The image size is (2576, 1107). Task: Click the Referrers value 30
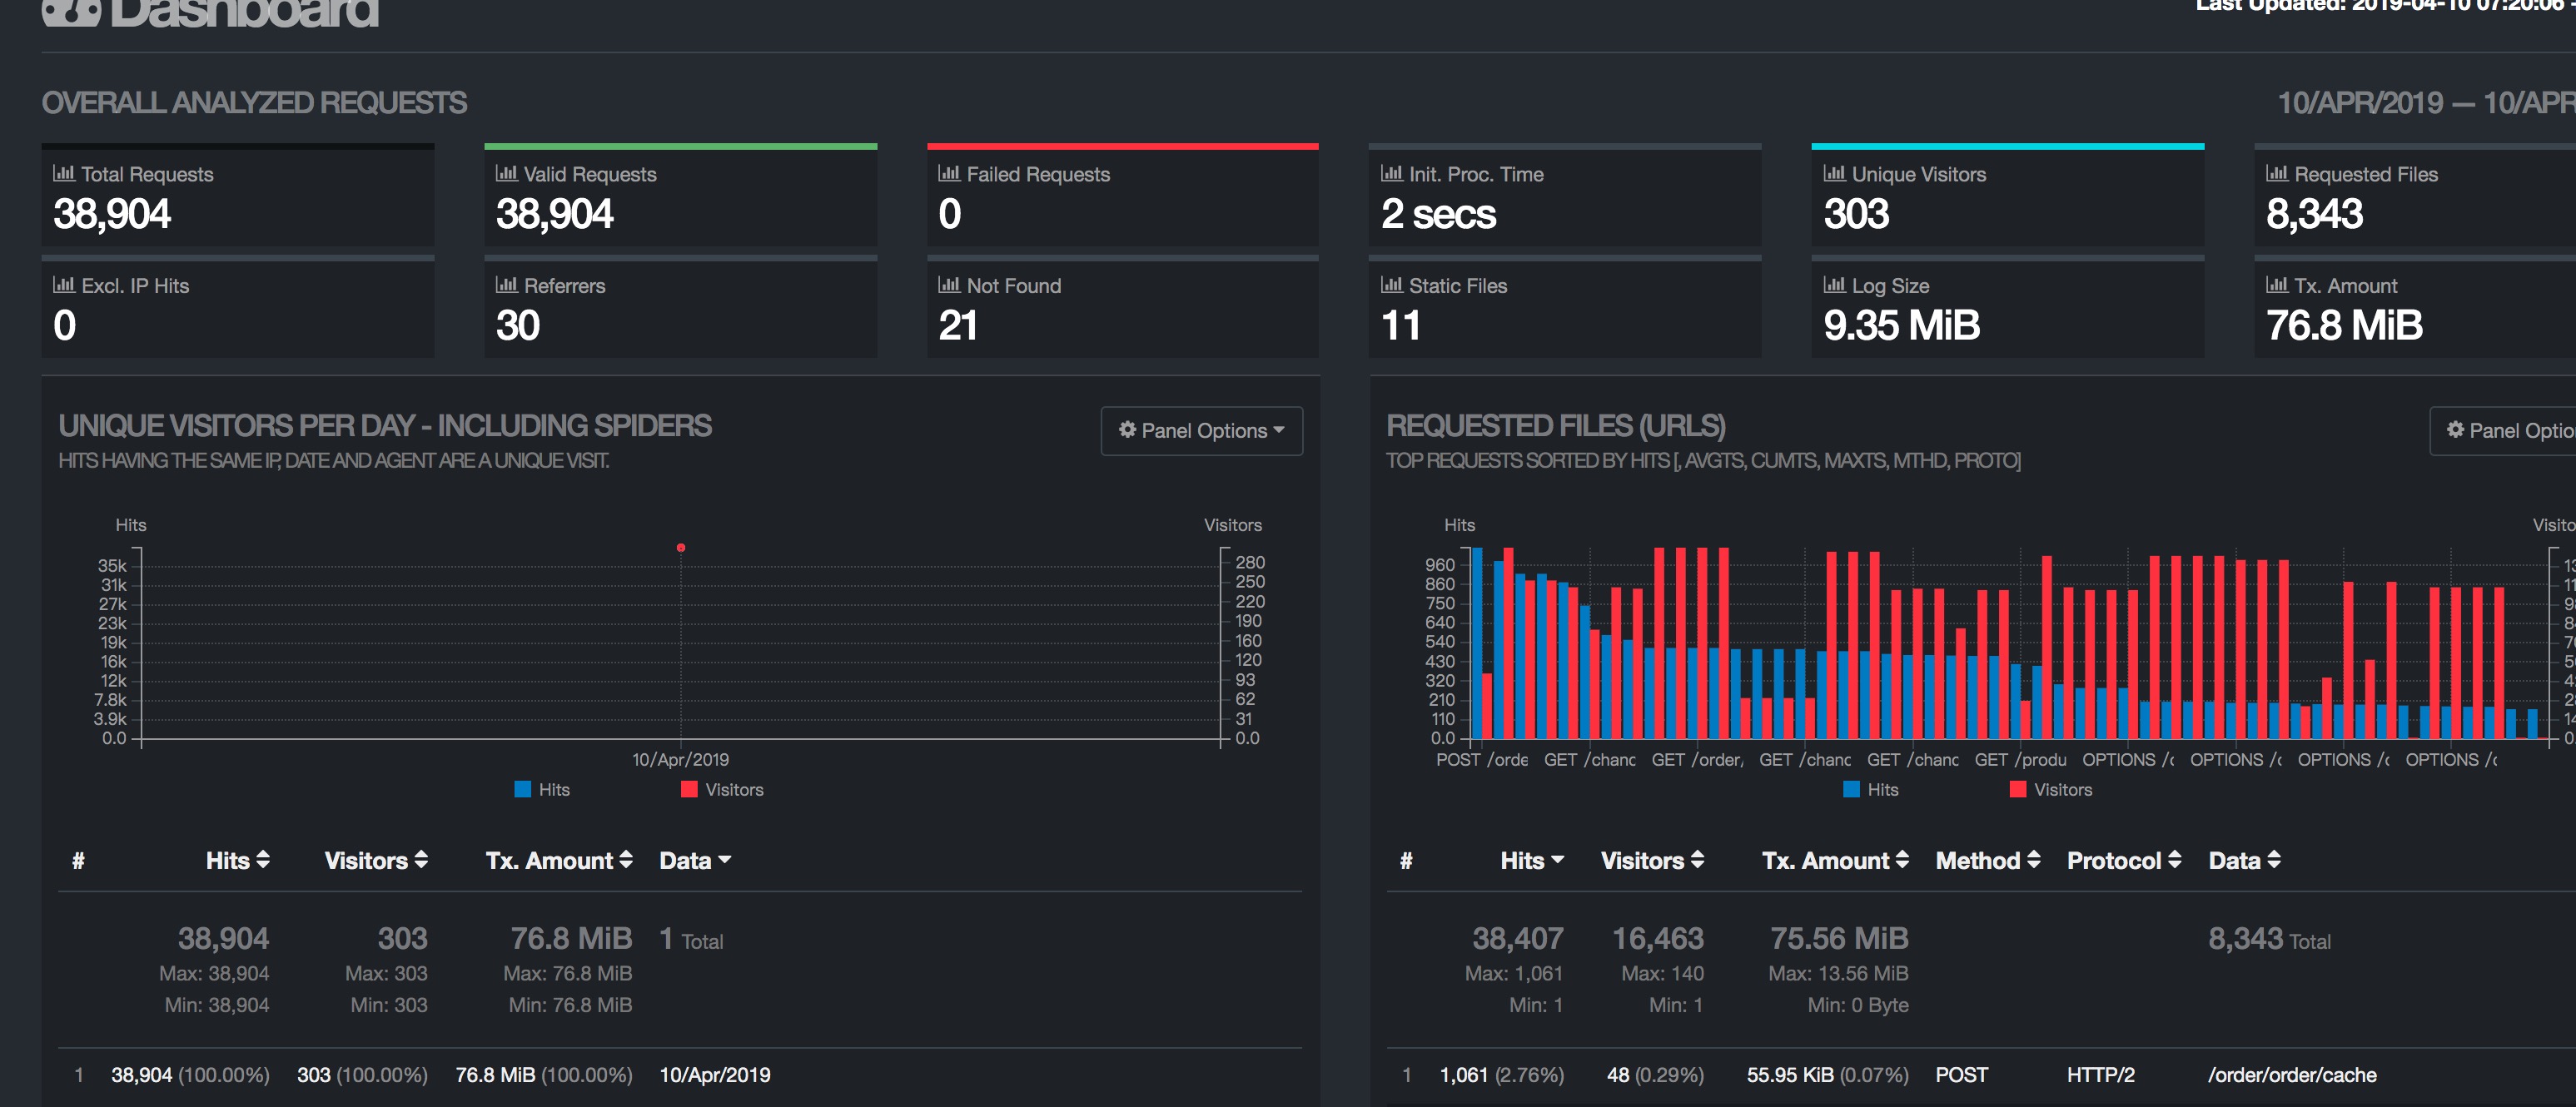(x=518, y=326)
